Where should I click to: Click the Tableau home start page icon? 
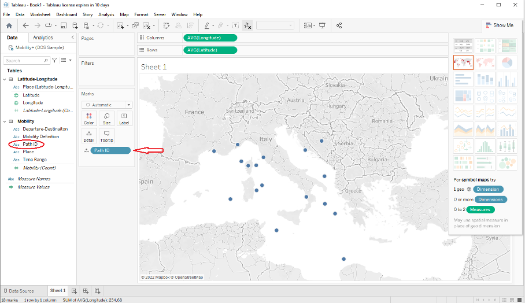[x=9, y=25]
